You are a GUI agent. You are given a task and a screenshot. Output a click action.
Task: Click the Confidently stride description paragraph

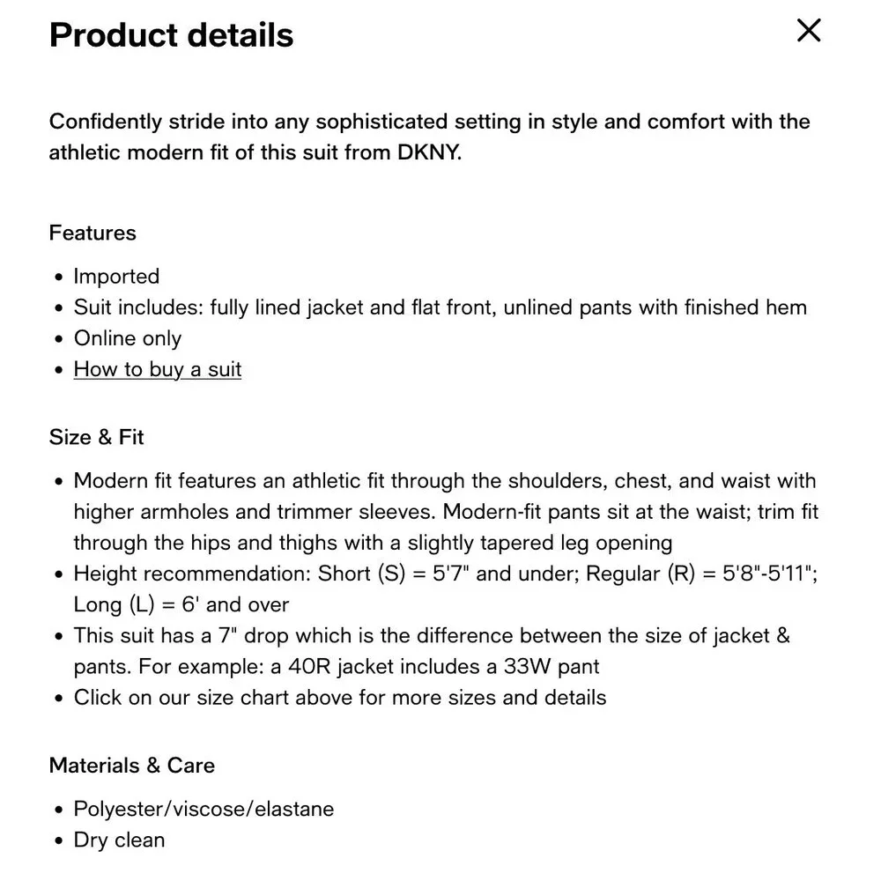click(x=429, y=137)
